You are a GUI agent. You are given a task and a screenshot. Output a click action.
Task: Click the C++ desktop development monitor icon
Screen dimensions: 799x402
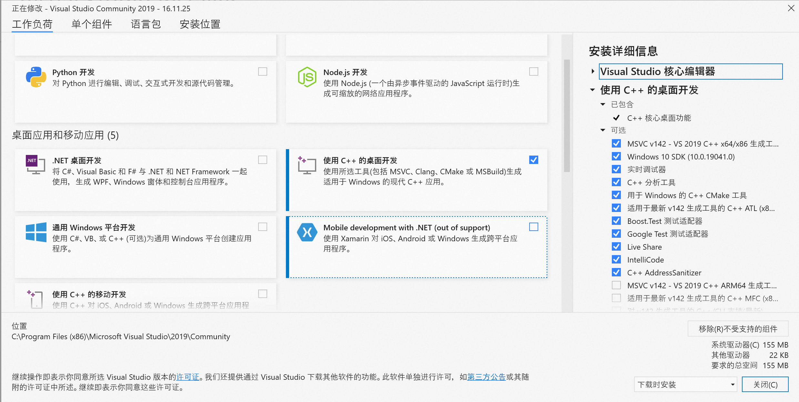coord(307,165)
